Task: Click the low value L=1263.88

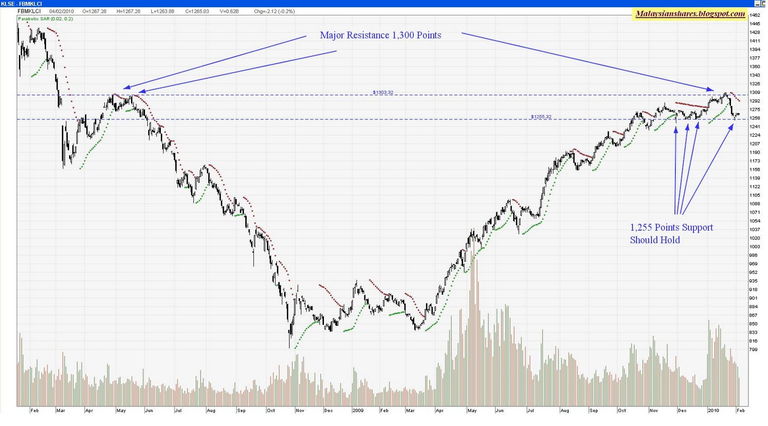Action: [163, 11]
